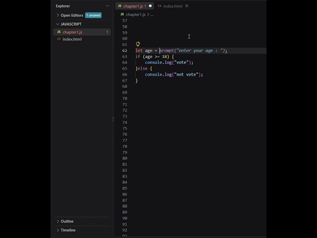Click line number 92 in the gutter
The width and height of the screenshot is (317, 238).
[125, 230]
